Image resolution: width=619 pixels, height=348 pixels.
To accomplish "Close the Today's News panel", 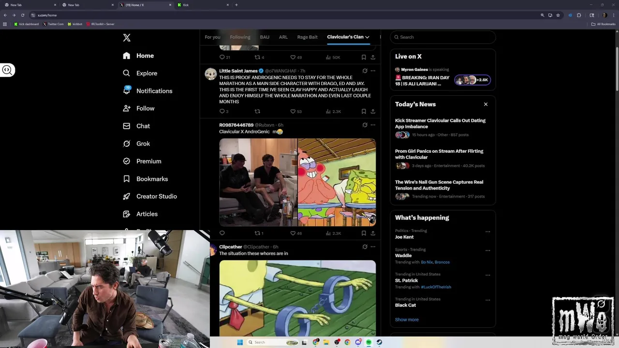I will (486, 104).
